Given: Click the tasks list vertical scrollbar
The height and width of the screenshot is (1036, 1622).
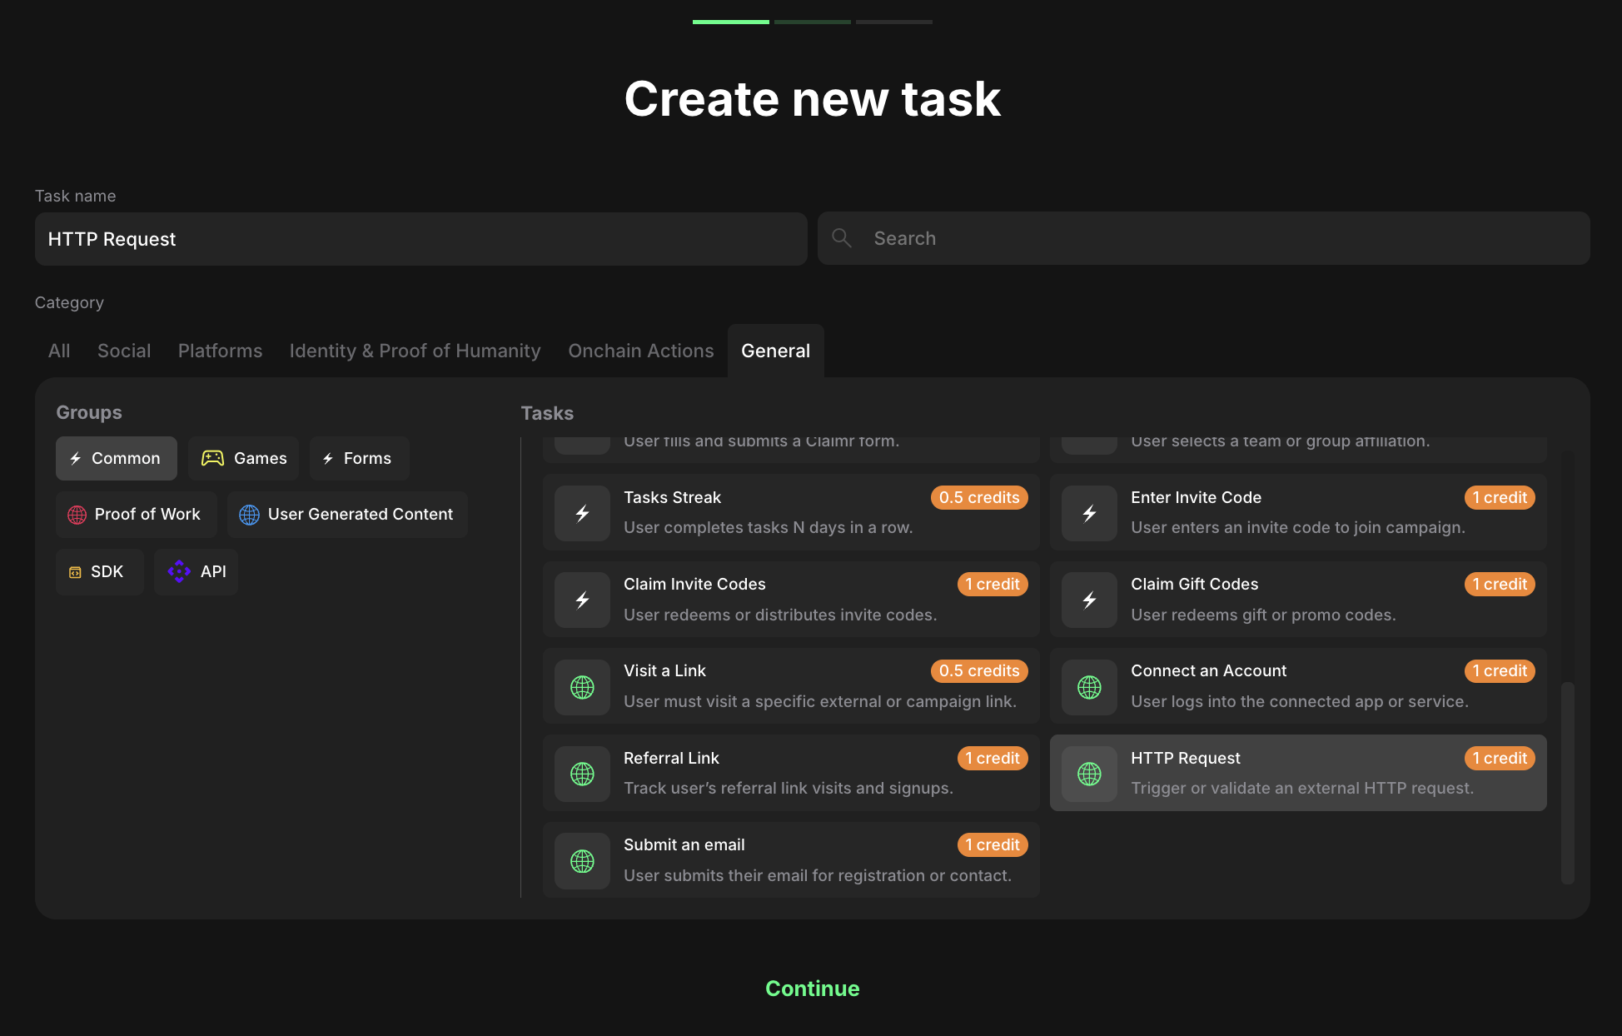Looking at the screenshot, I should (x=1567, y=781).
